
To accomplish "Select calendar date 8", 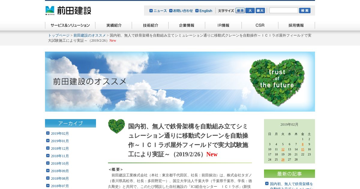I will [x=303, y=144].
